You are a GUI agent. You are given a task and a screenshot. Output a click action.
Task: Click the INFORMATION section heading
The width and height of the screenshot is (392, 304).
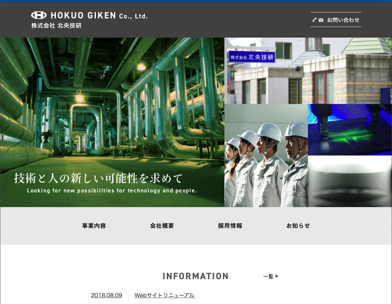196,276
